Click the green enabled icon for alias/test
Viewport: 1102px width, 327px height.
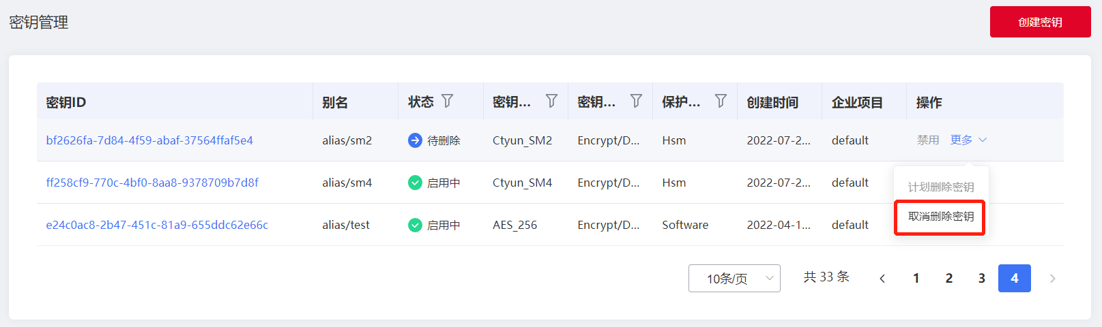[x=415, y=225]
